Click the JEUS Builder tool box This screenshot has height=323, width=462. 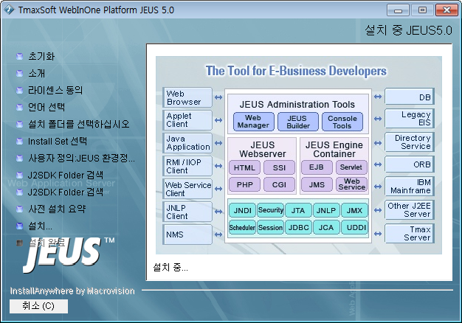coord(298,122)
